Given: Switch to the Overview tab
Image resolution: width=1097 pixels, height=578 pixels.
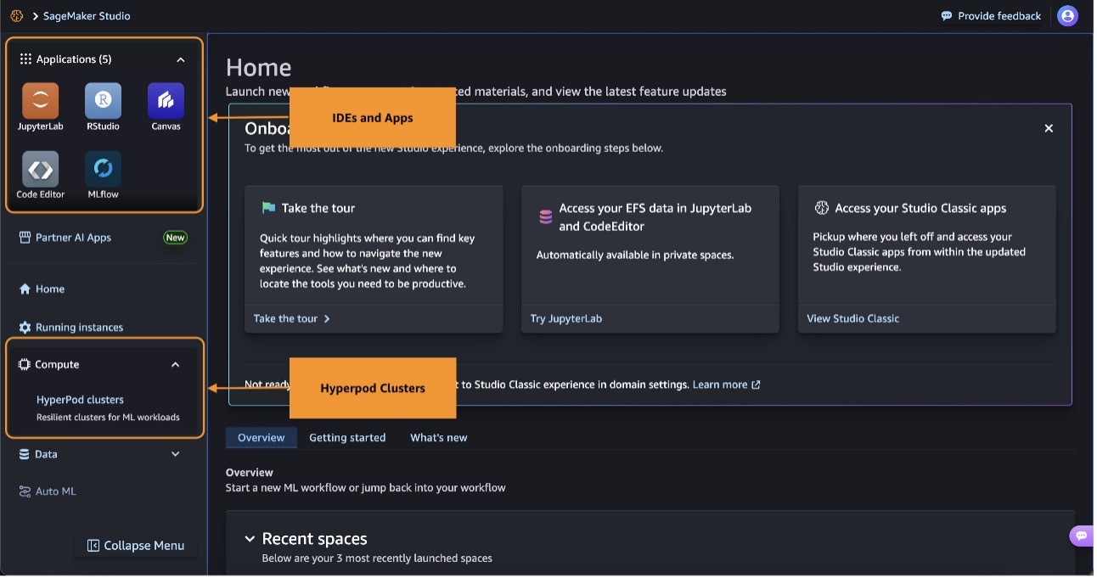Looking at the screenshot, I should (262, 438).
